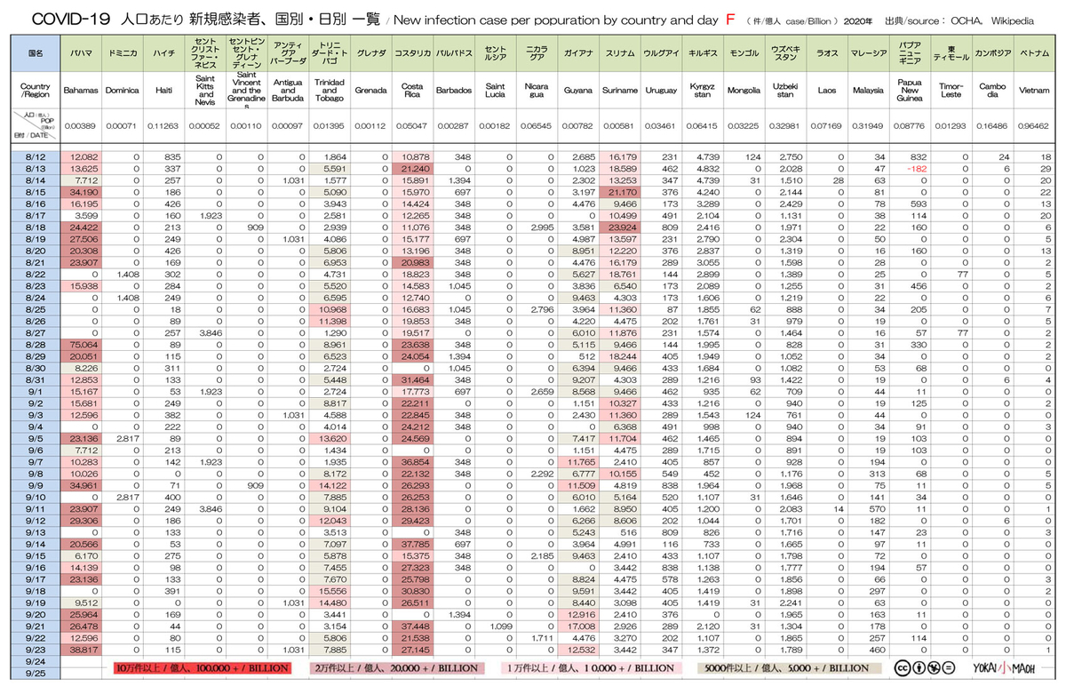Screen dimensions: 1066x686
Task: Click Papua New Guinea 8/12 value 832
Action: pos(918,156)
